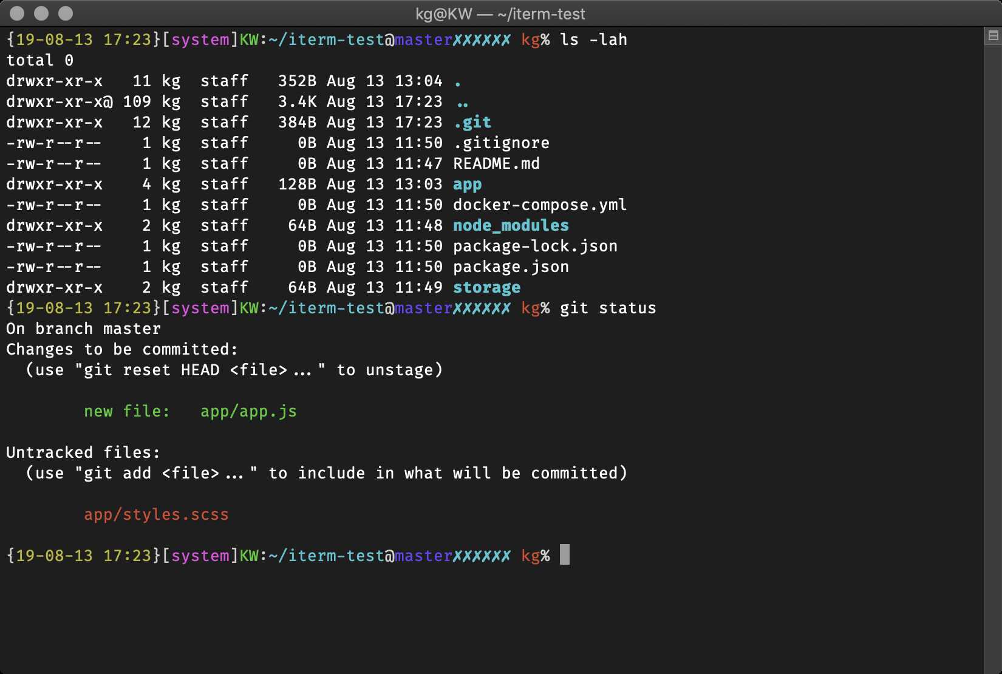Select the 'node_modules' directory name
The image size is (1002, 674).
point(511,226)
